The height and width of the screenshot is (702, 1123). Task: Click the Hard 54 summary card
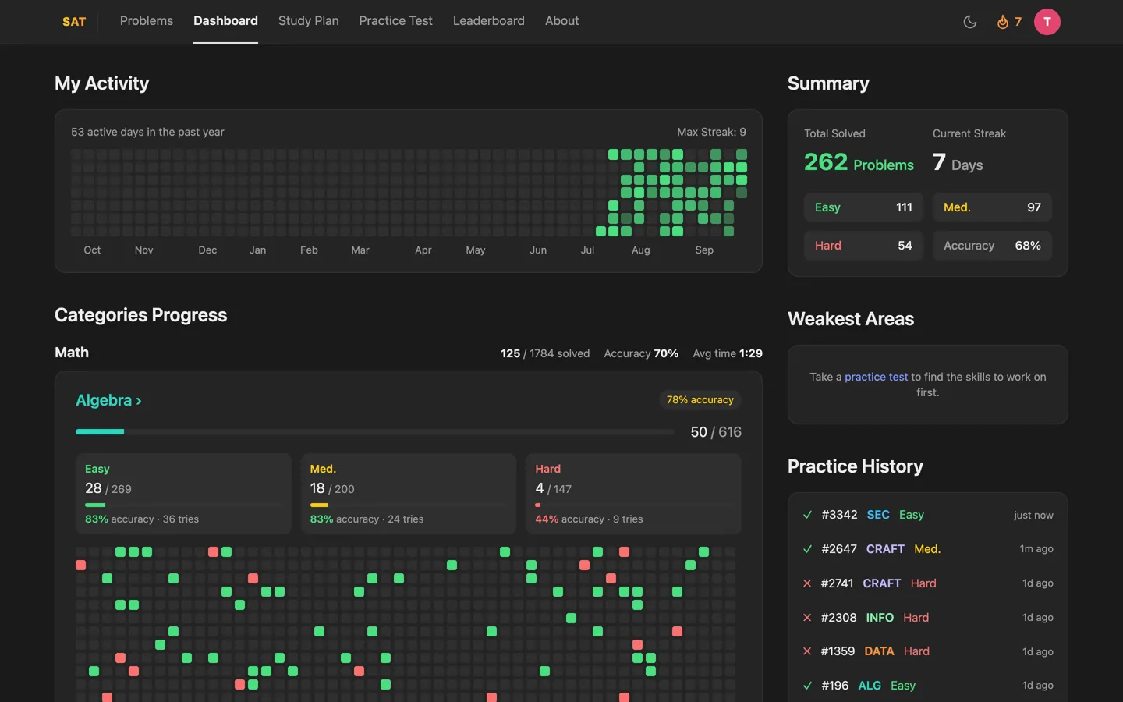point(863,246)
